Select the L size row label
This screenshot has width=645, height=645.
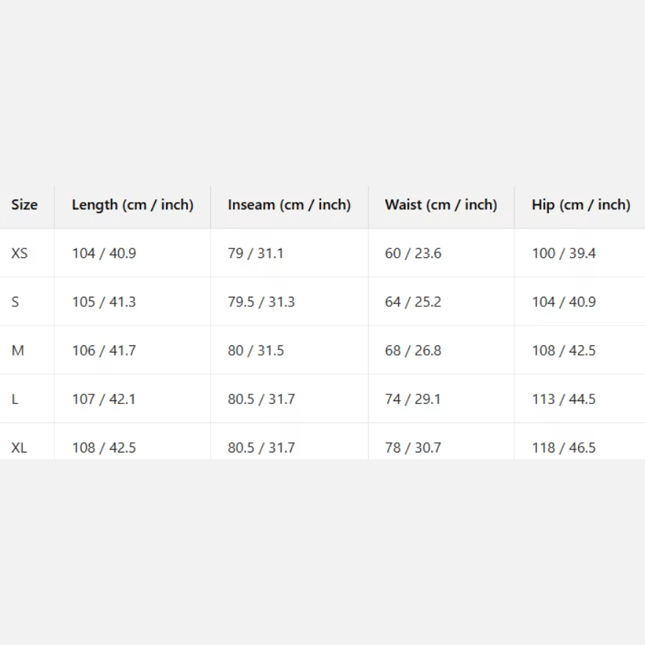[x=15, y=399]
